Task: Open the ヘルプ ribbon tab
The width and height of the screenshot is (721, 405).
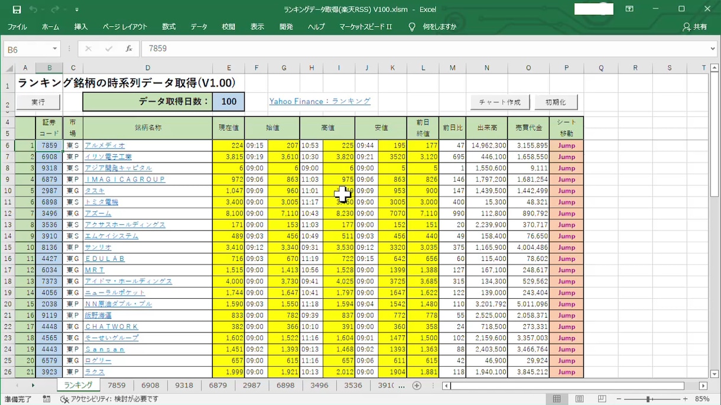Action: click(x=316, y=27)
